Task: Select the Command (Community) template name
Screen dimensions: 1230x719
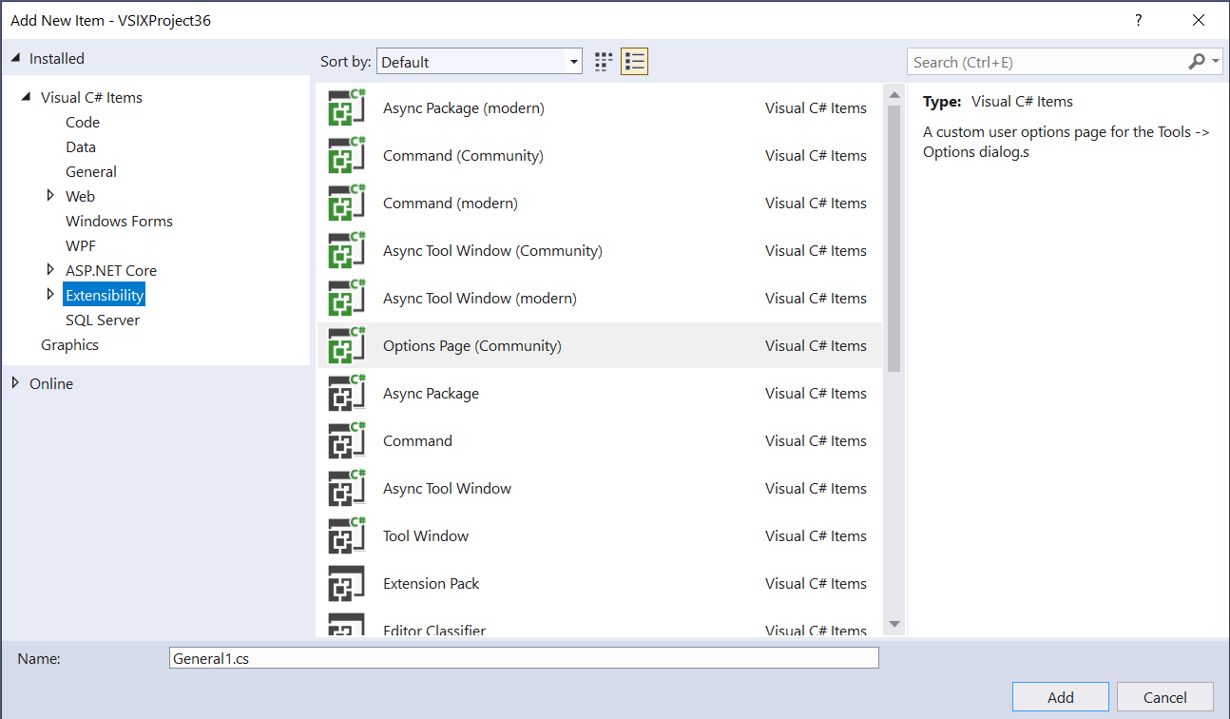Action: point(463,155)
